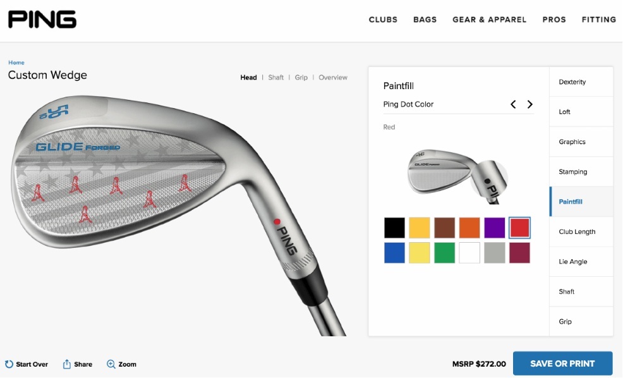This screenshot has height=378, width=623.
Task: Select the black color swatch
Action: (394, 228)
